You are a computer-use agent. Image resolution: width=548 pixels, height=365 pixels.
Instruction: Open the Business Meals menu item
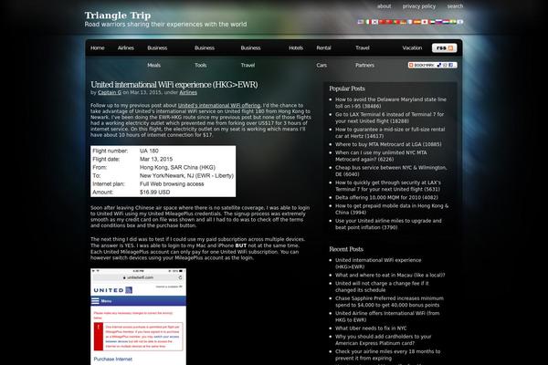(x=157, y=57)
